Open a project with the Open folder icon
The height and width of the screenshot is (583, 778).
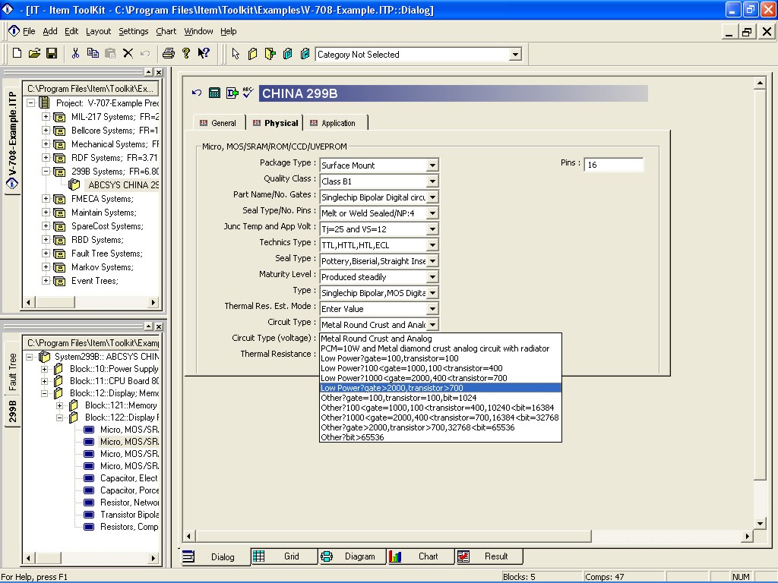[34, 53]
